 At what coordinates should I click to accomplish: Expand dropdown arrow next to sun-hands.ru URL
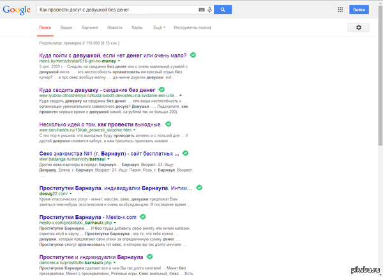[134, 130]
